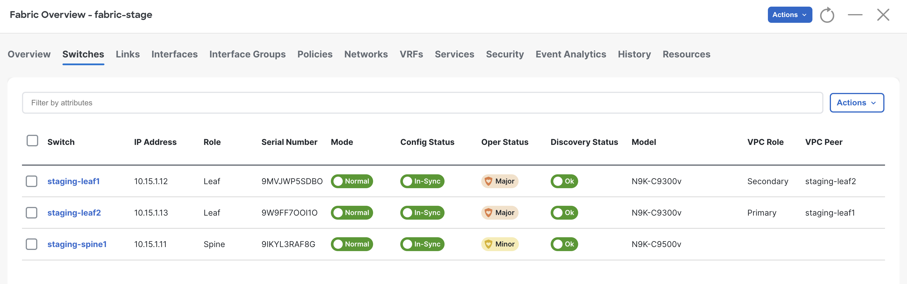Open the Networks tab

pyautogui.click(x=366, y=54)
